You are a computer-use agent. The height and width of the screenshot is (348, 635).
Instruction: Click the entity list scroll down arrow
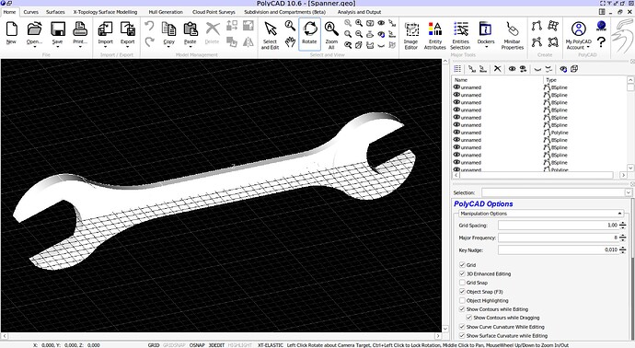(x=630, y=168)
